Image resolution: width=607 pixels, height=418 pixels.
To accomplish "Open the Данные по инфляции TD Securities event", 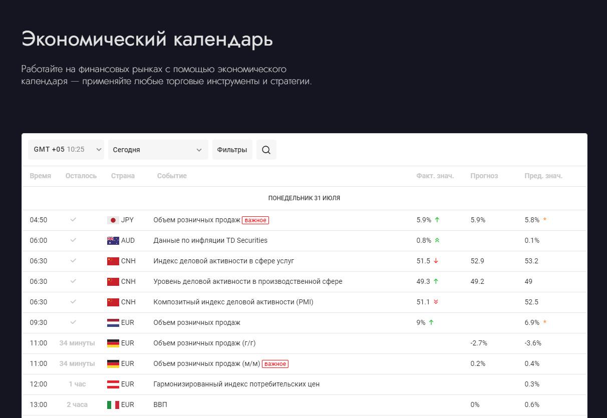I will click(210, 241).
